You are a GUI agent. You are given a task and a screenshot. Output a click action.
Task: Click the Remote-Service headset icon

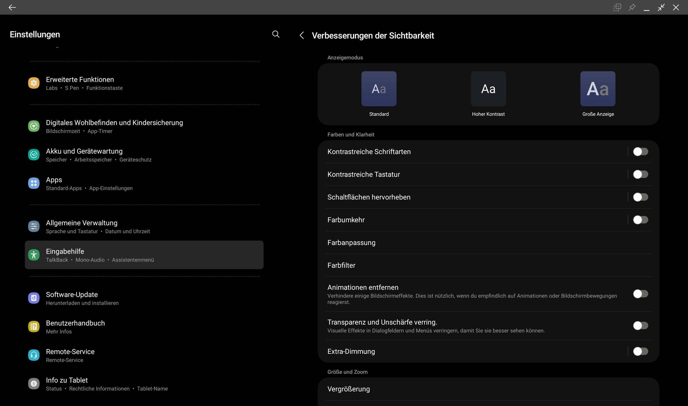[x=34, y=355]
